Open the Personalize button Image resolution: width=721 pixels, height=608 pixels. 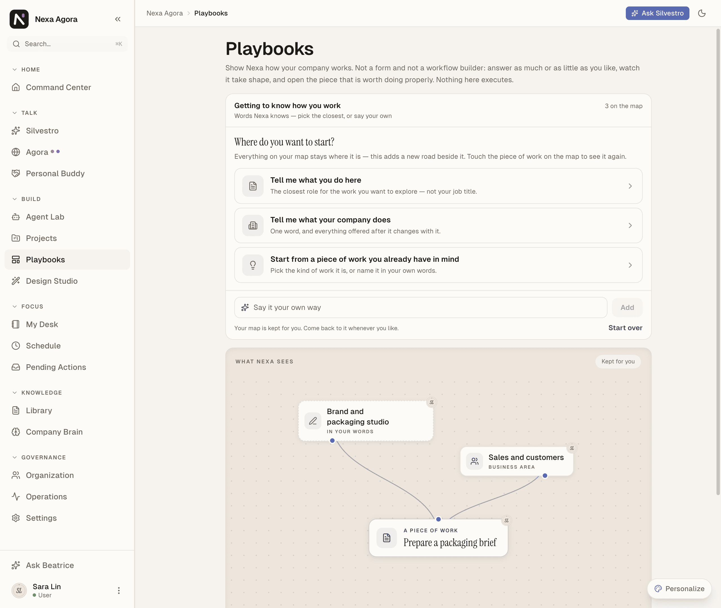point(679,589)
